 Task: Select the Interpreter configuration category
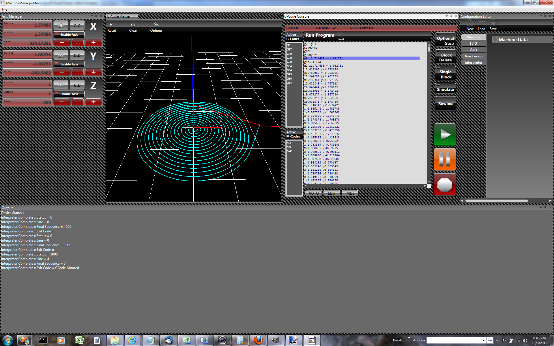(x=473, y=63)
